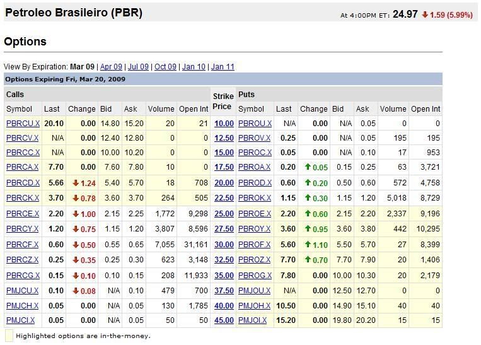Click strike price 37.50

[x=224, y=291]
